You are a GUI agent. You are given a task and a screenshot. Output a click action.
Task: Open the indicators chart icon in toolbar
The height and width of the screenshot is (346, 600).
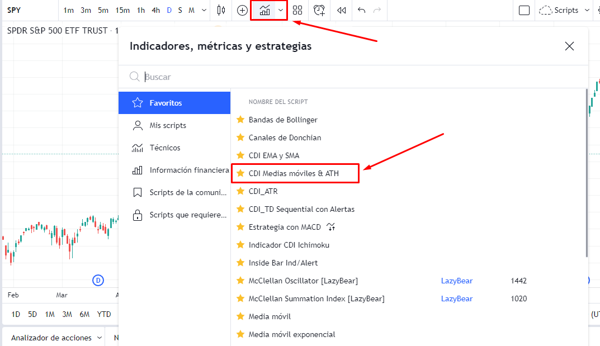point(264,10)
